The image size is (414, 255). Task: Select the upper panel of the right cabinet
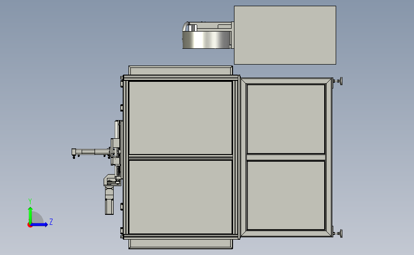pyautogui.click(x=286, y=119)
